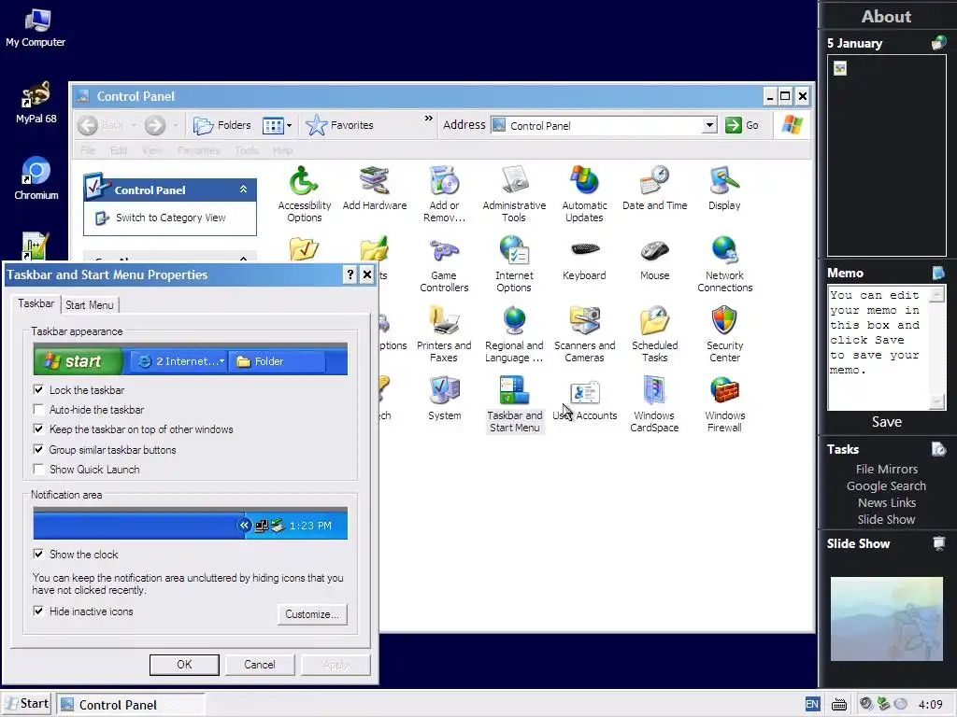Enable Show Quick Launch checkbox
The image size is (957, 717).
pyautogui.click(x=38, y=469)
